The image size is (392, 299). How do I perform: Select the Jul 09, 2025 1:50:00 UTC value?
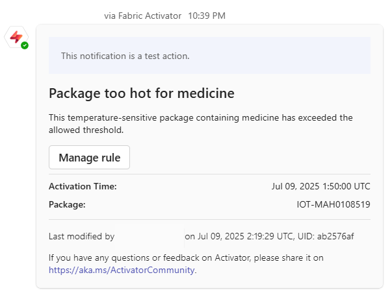click(x=320, y=186)
